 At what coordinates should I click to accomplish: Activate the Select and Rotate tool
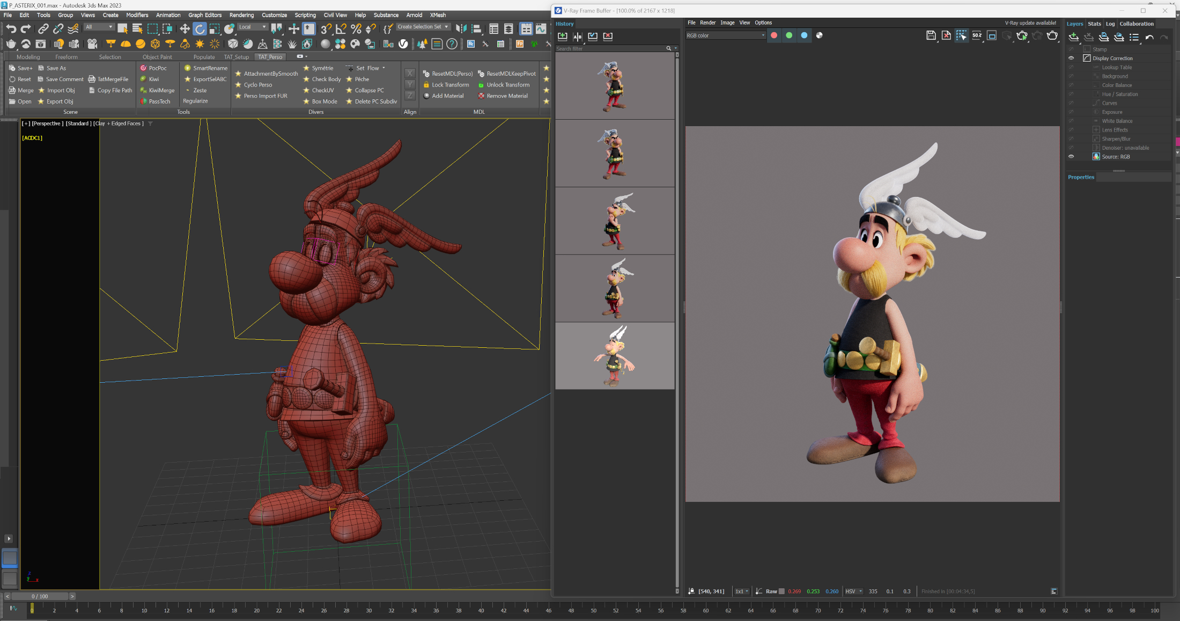200,28
